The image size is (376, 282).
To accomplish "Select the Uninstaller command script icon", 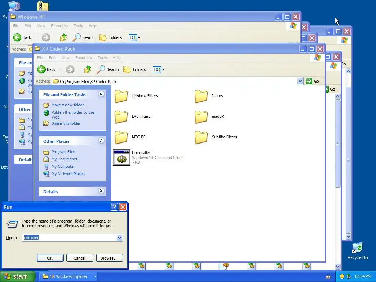I will pos(122,158).
